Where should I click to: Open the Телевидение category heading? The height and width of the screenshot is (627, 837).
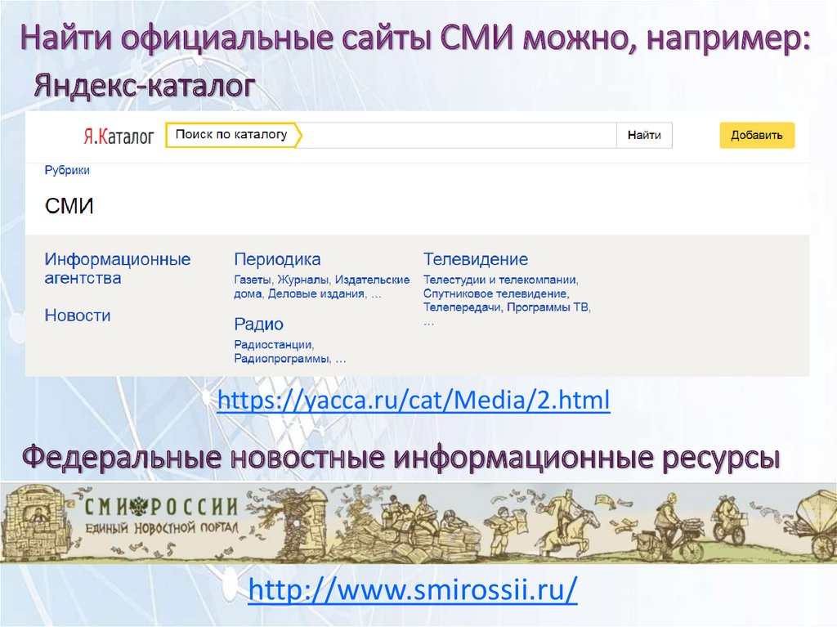click(476, 260)
